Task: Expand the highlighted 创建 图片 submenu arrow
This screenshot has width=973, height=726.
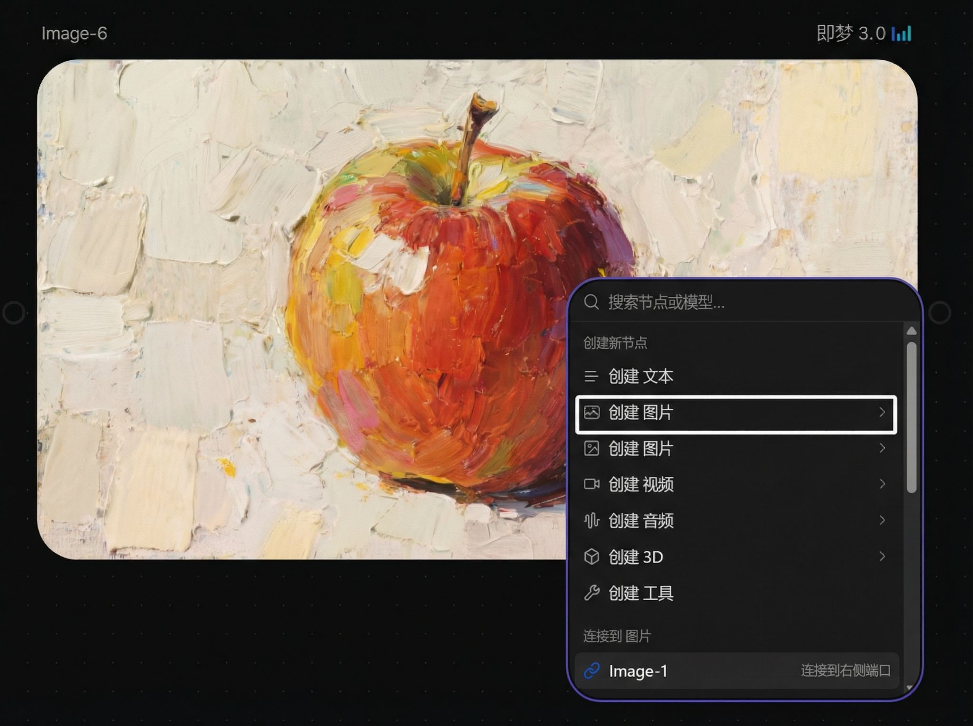Action: click(x=882, y=413)
